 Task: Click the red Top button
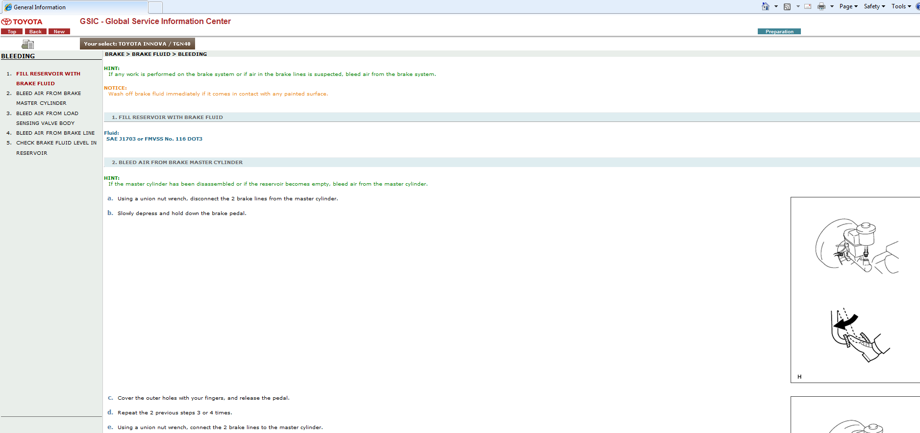tap(12, 32)
